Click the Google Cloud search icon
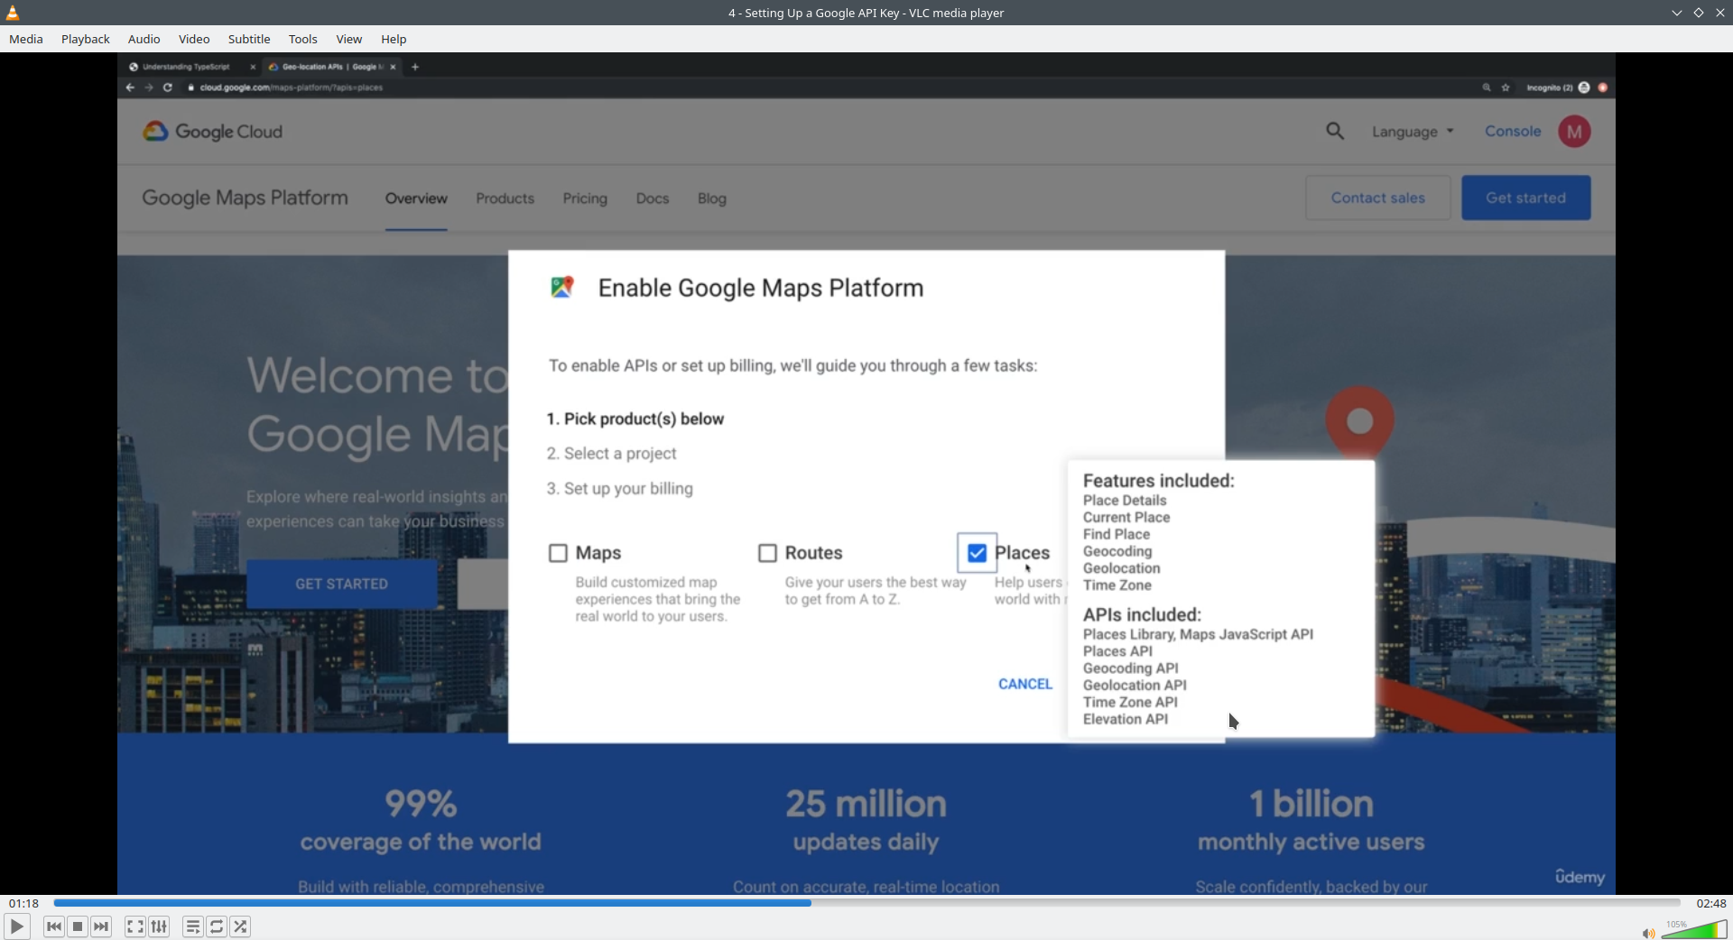The image size is (1733, 940). (x=1335, y=132)
